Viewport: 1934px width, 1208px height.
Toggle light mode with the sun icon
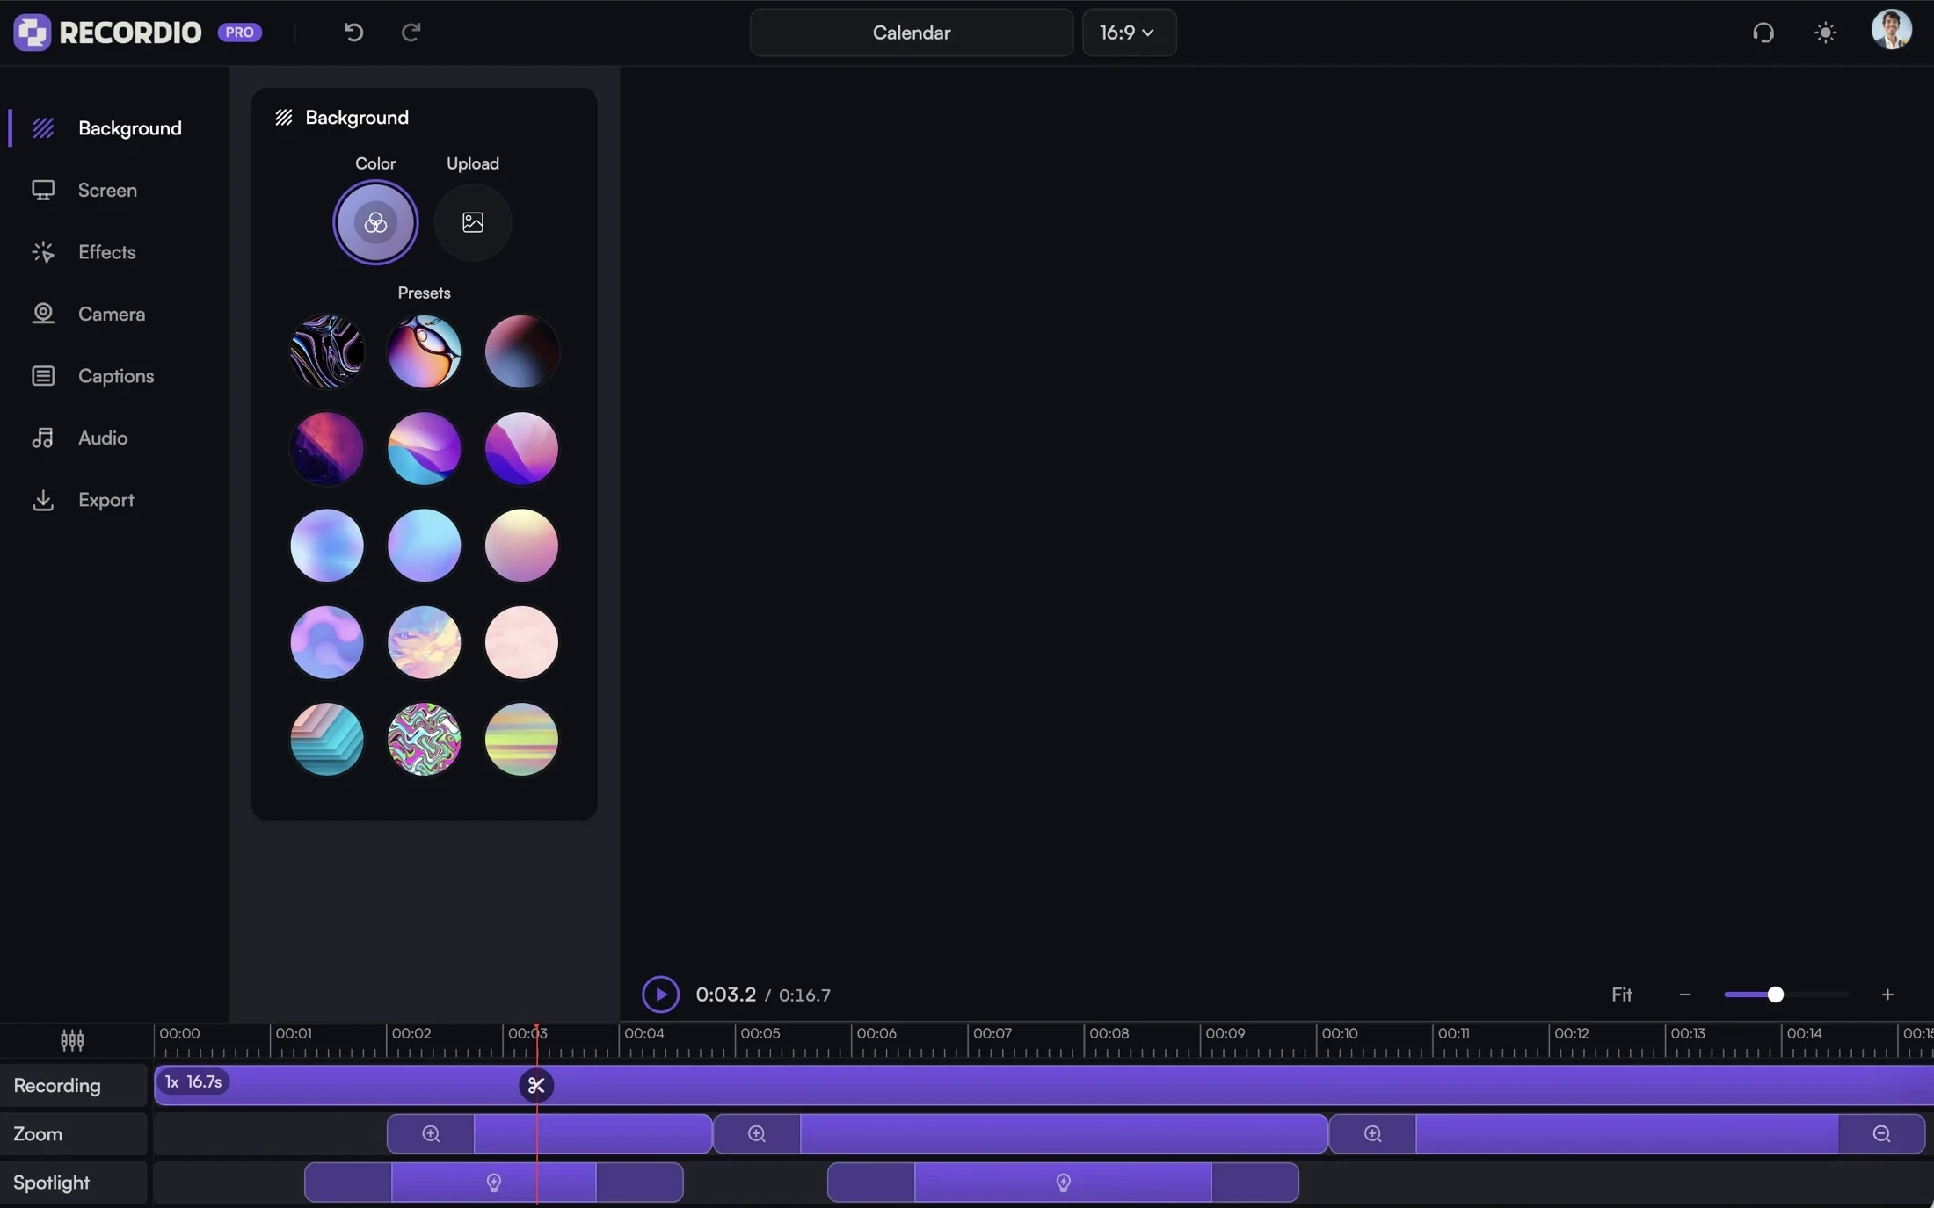tap(1825, 33)
